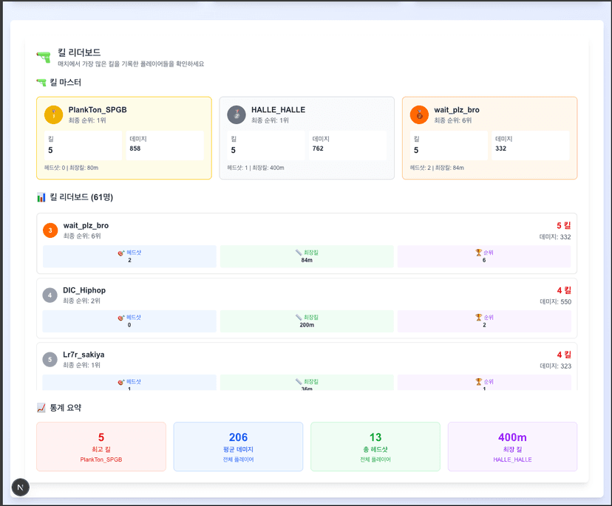Image resolution: width=612 pixels, height=506 pixels.
Task: Select the Lr7r_sakiya player name
Action: click(x=84, y=355)
